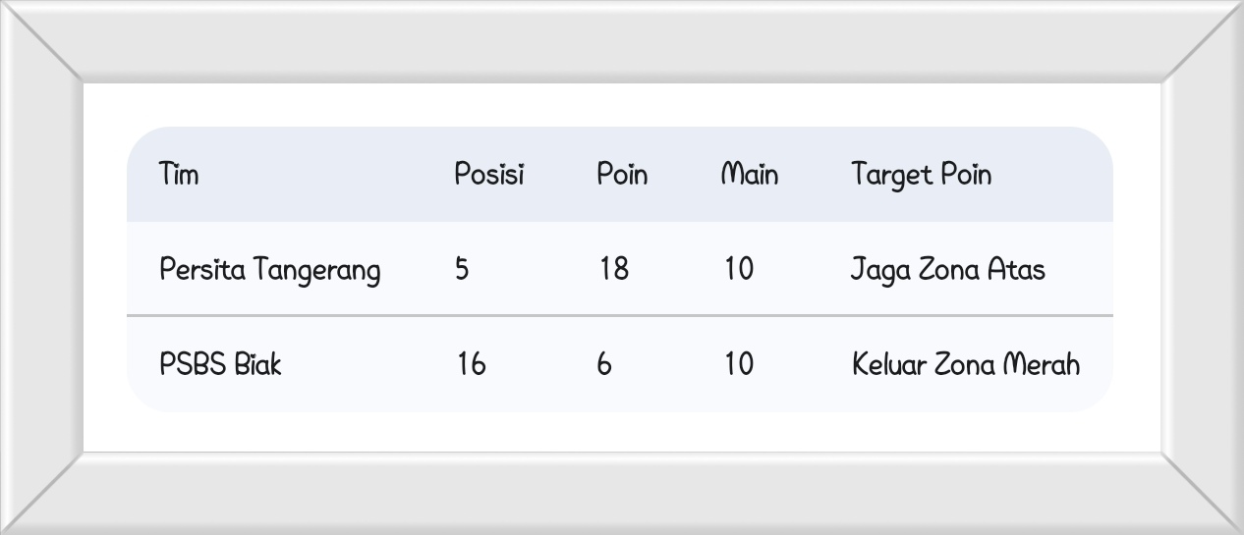Click the Target Poin column header
Viewport: 1244px width, 535px height.
921,175
